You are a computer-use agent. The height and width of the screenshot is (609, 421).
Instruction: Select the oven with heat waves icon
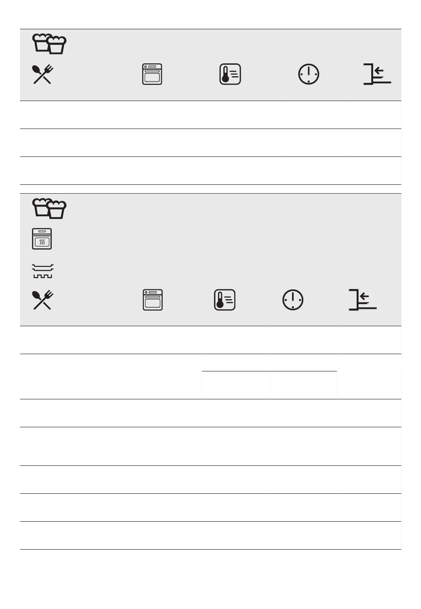pyautogui.click(x=42, y=239)
